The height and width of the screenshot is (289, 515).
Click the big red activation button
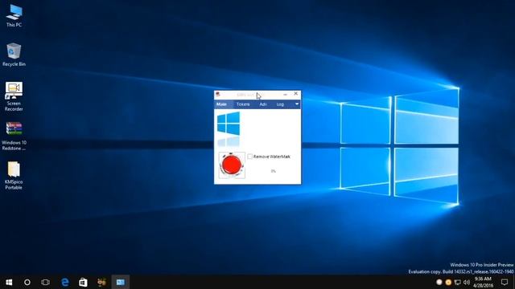tap(232, 165)
